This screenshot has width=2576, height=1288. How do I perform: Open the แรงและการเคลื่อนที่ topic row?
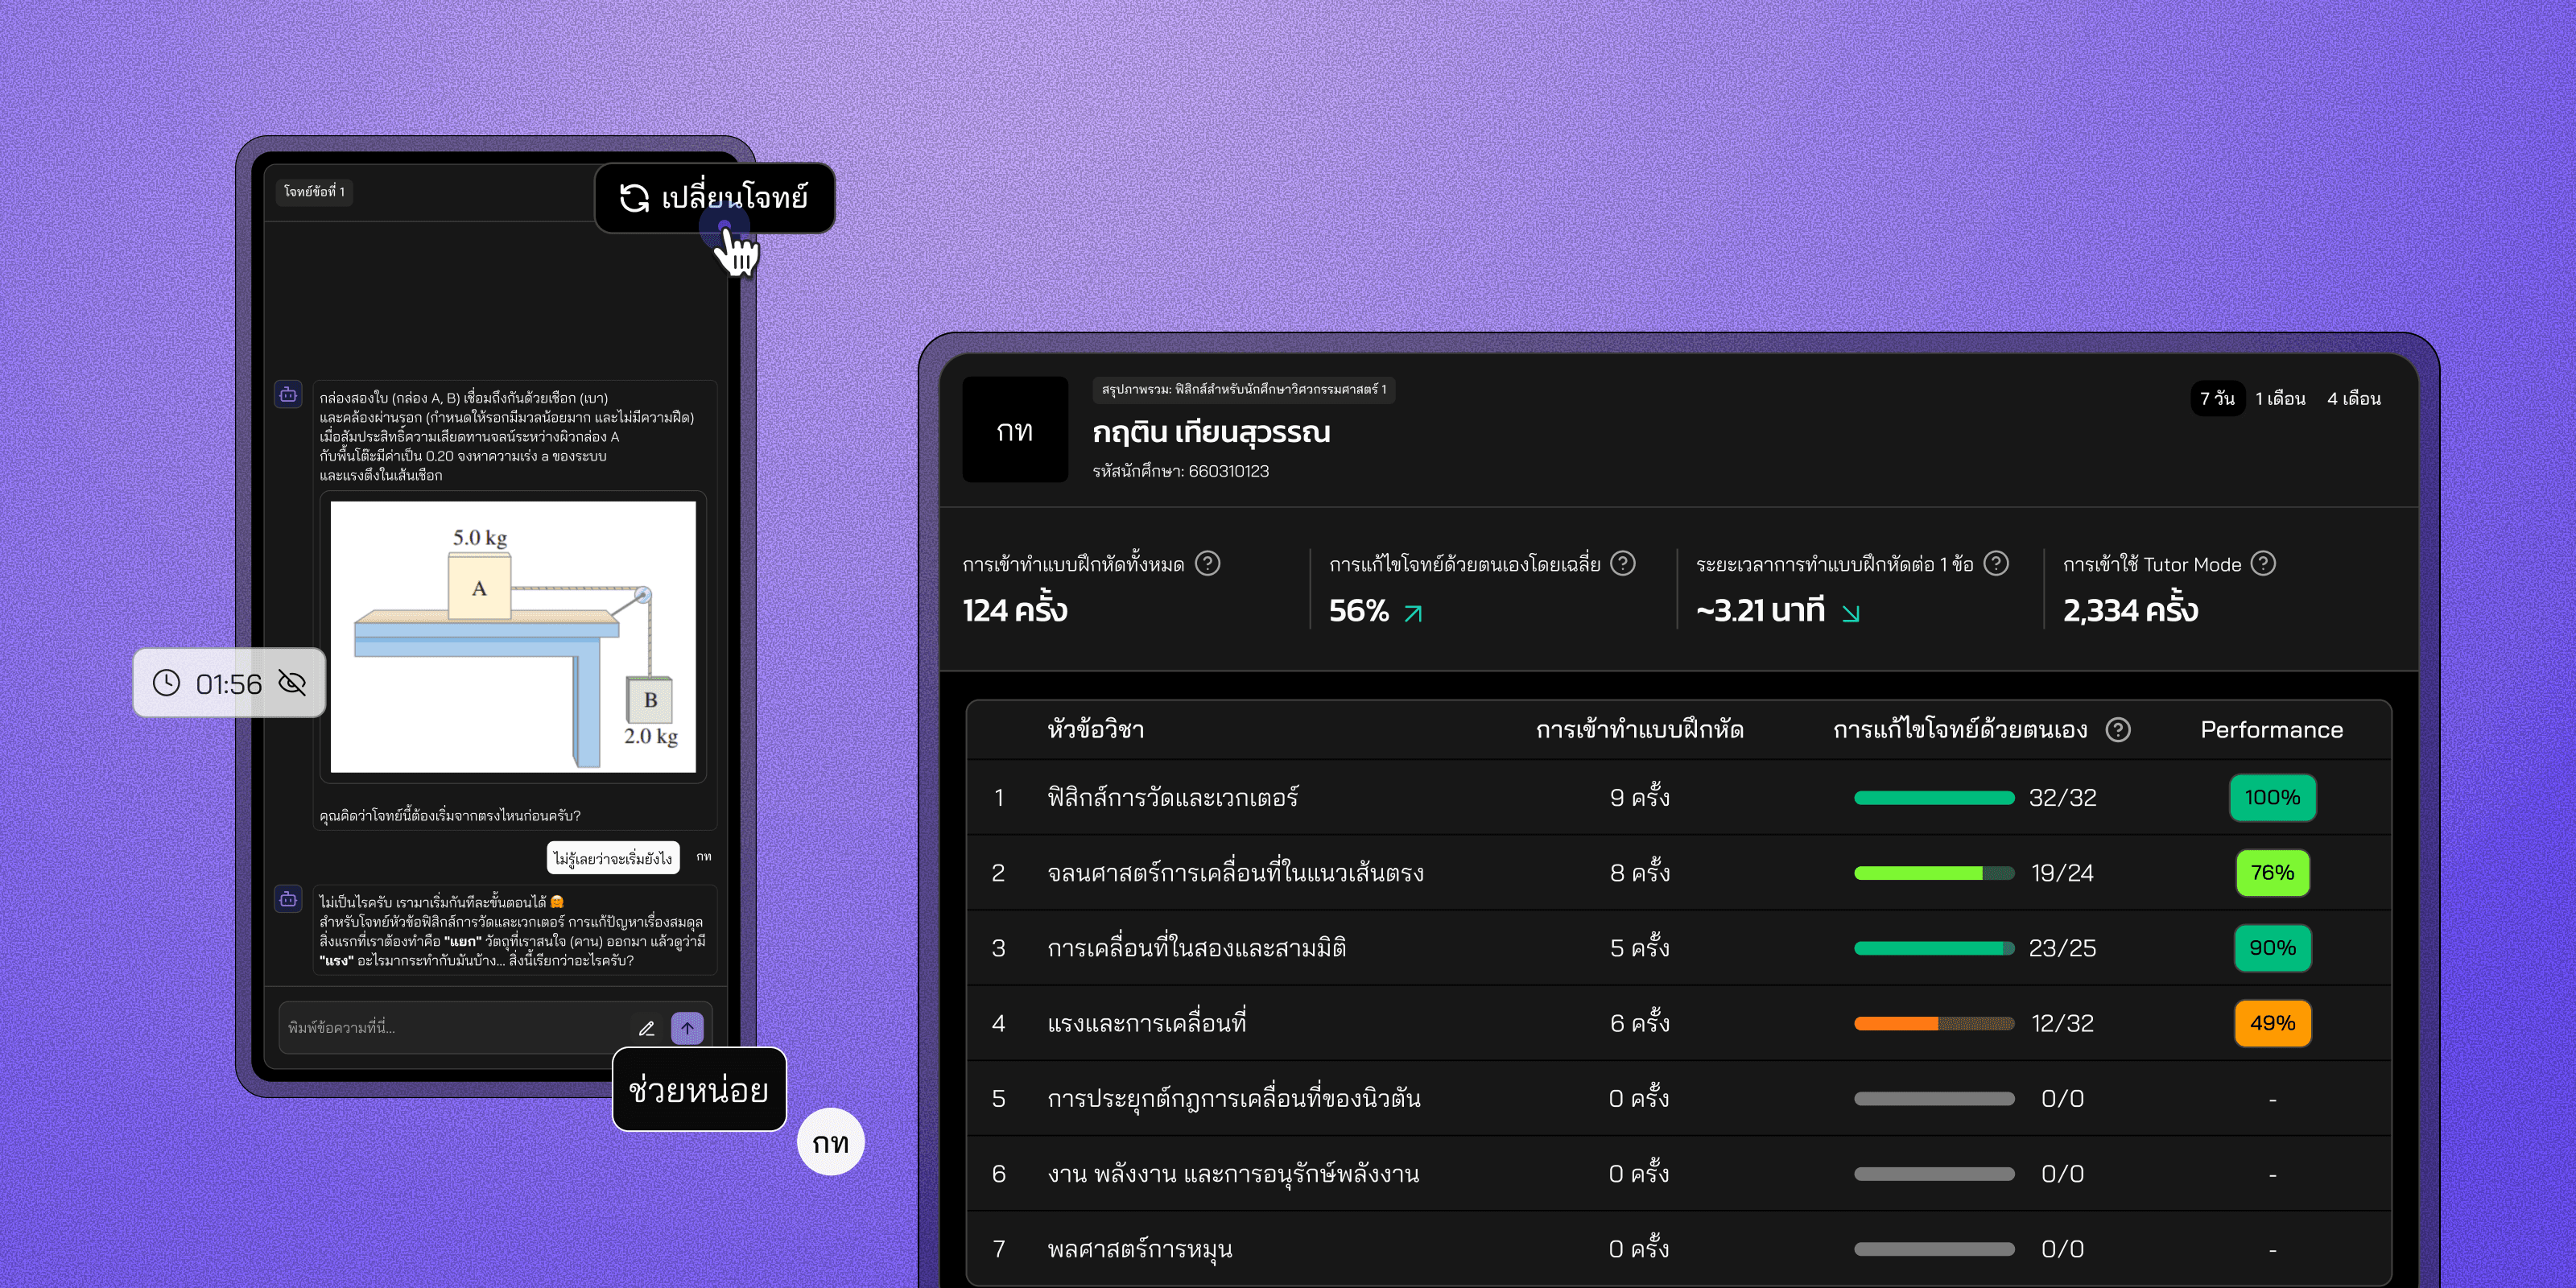point(1146,1023)
